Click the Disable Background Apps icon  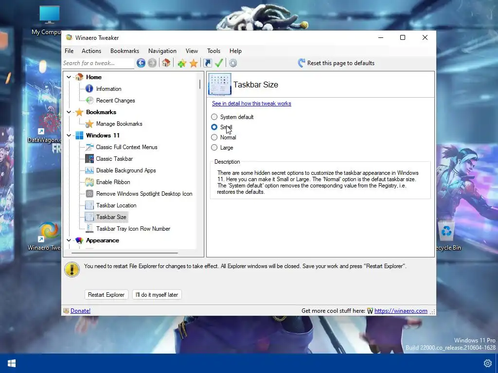pos(89,170)
